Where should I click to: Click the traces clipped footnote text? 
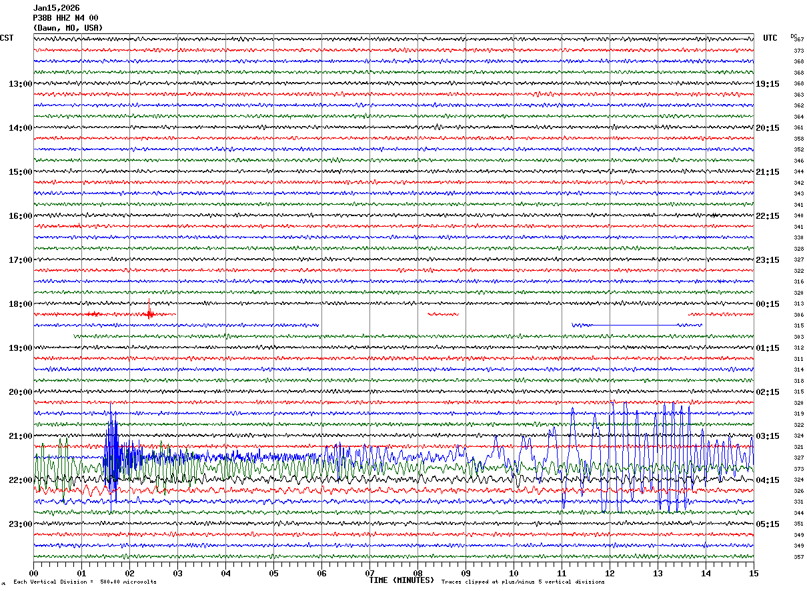point(523,582)
